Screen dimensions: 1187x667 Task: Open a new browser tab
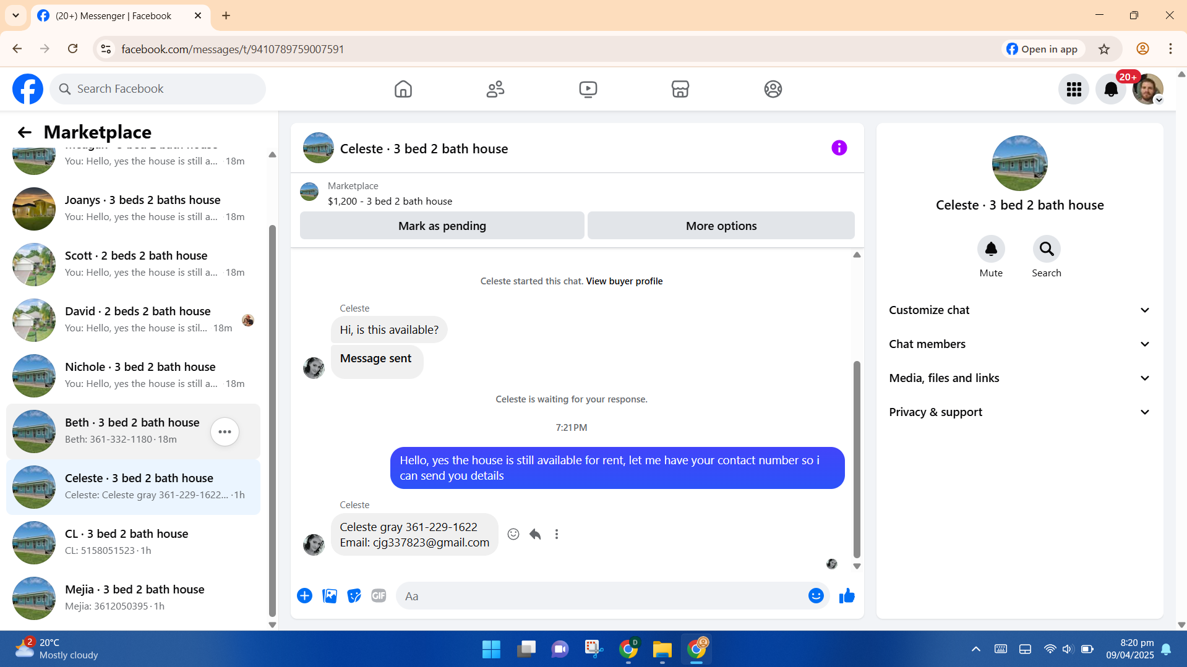pos(226,15)
